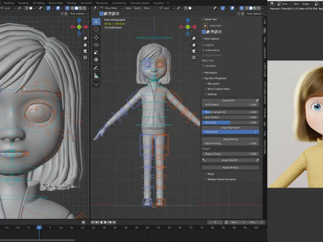Click the current frame marker on the timeline
This screenshot has height=242, width=323.
click(x=39, y=227)
